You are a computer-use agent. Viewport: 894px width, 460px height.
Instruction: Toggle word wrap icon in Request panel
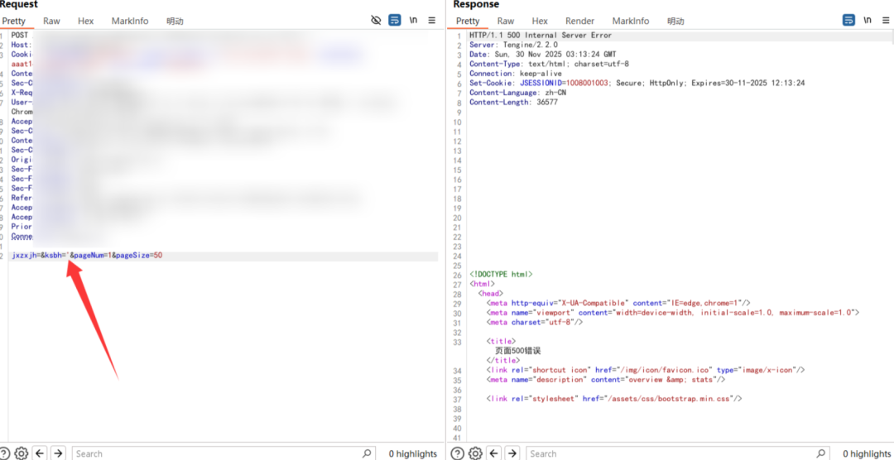(395, 20)
